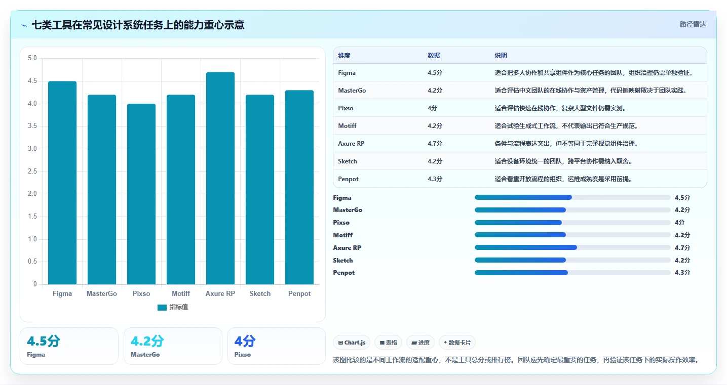Click the Sketch label on the chart x-axis
This screenshot has height=385, width=727.
260,294
